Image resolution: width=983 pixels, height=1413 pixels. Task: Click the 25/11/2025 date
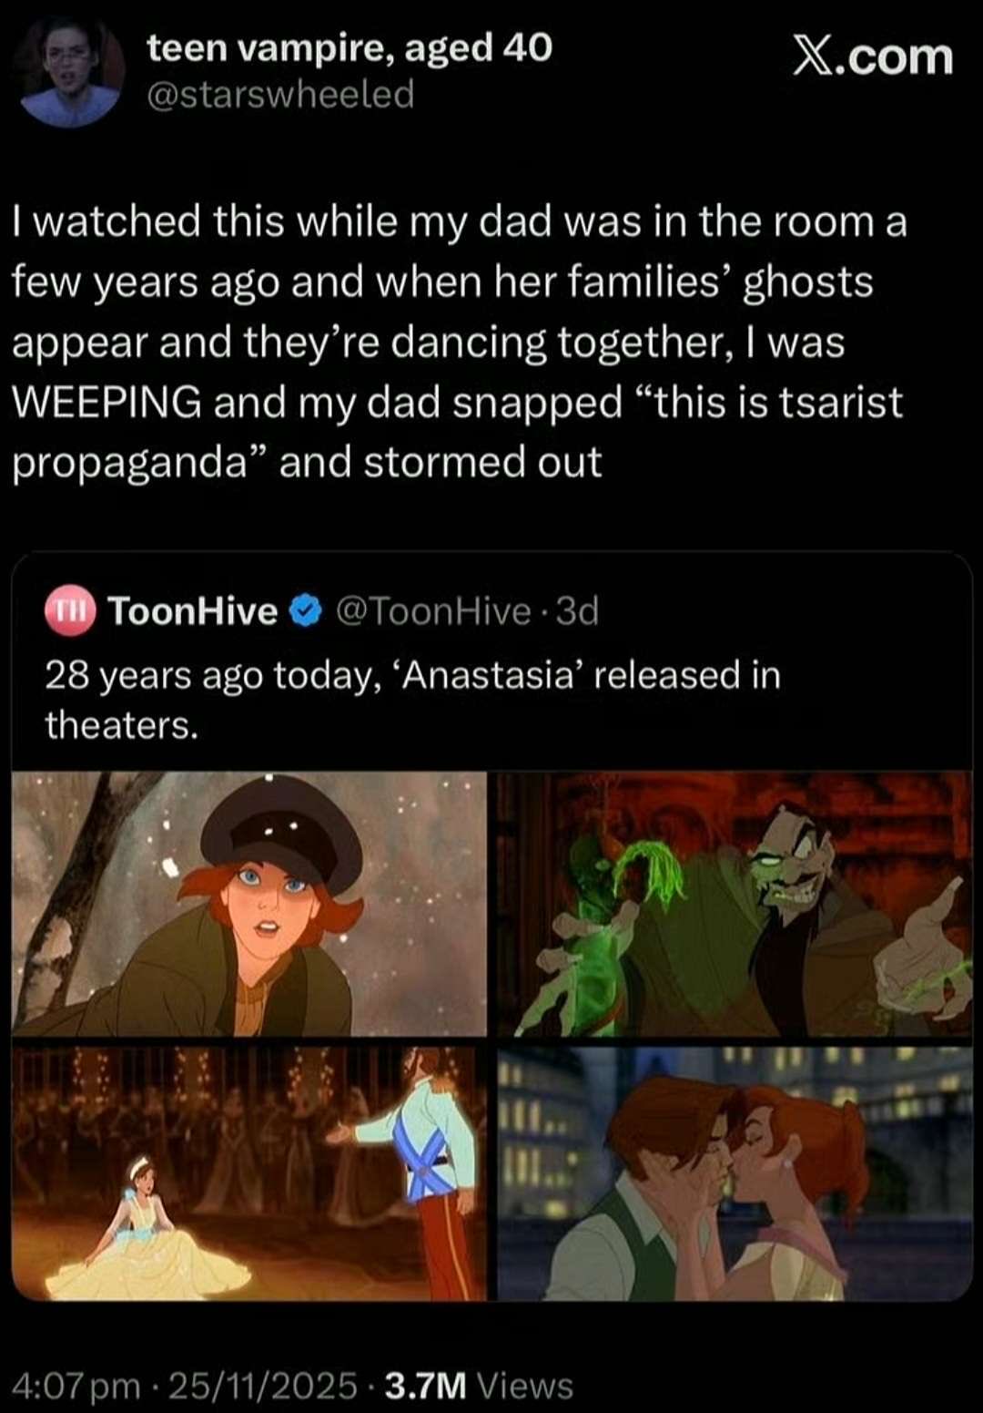click(263, 1386)
